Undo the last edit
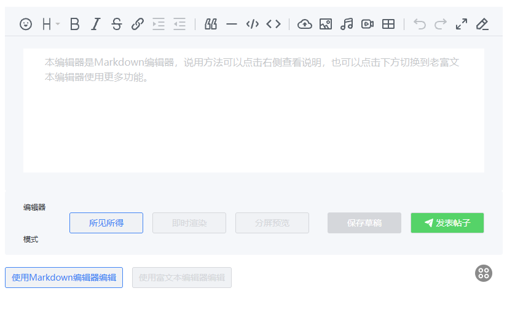 (x=420, y=24)
